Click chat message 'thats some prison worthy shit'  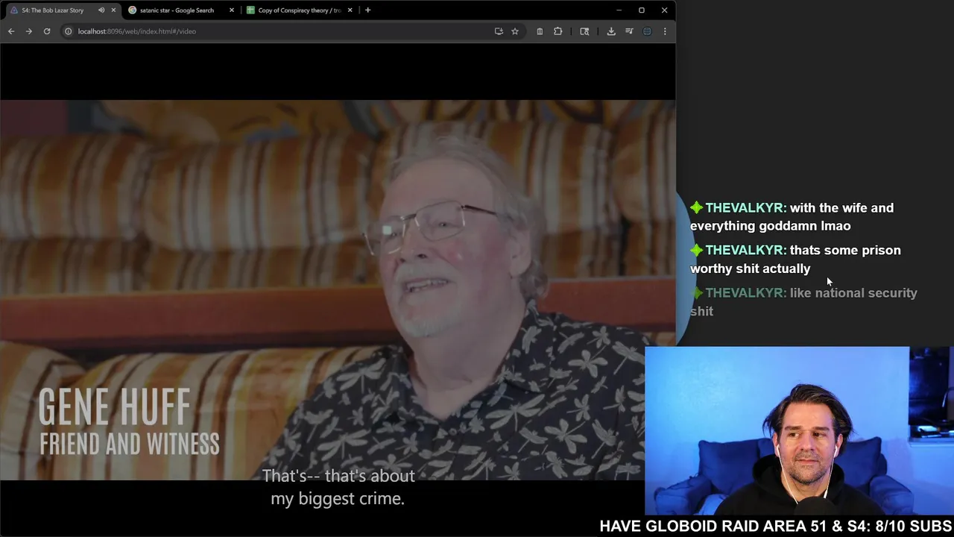pos(795,260)
